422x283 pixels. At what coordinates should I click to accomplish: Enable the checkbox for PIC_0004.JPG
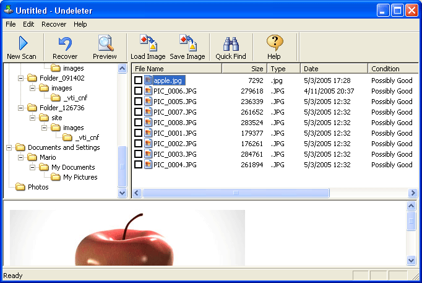click(x=138, y=165)
